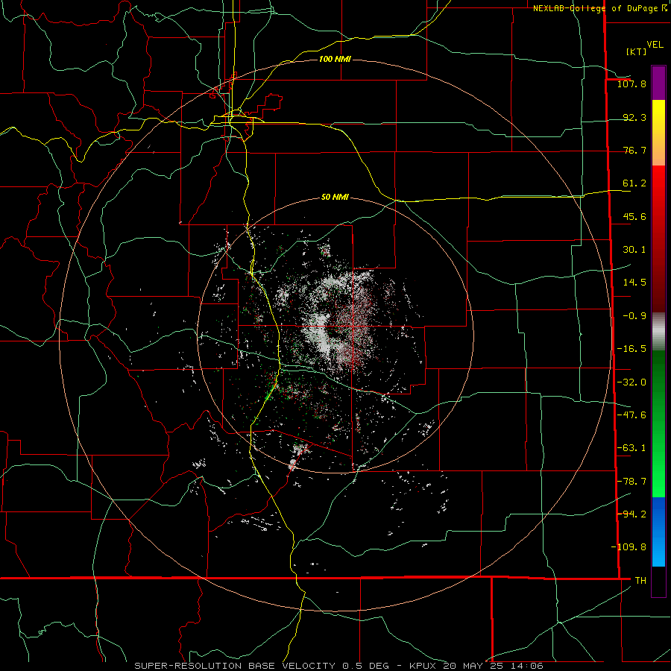
Task: Click the 76.7 velocity legend value
Action: pyautogui.click(x=634, y=150)
